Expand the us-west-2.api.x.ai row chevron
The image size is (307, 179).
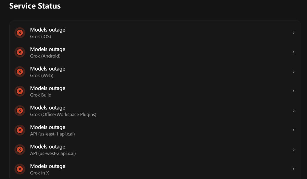pyautogui.click(x=293, y=150)
